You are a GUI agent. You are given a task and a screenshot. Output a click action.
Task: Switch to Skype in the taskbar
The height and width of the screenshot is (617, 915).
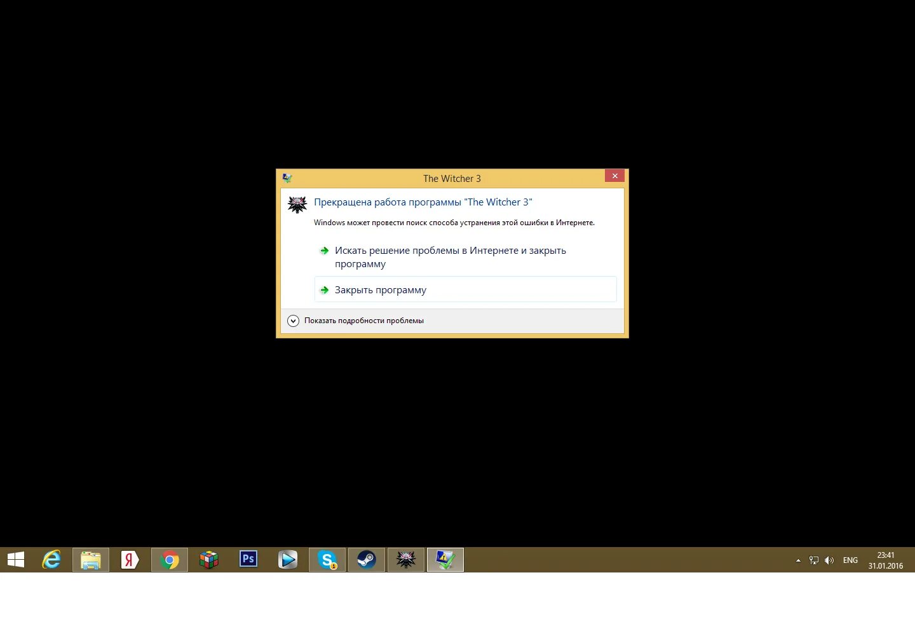tap(327, 560)
